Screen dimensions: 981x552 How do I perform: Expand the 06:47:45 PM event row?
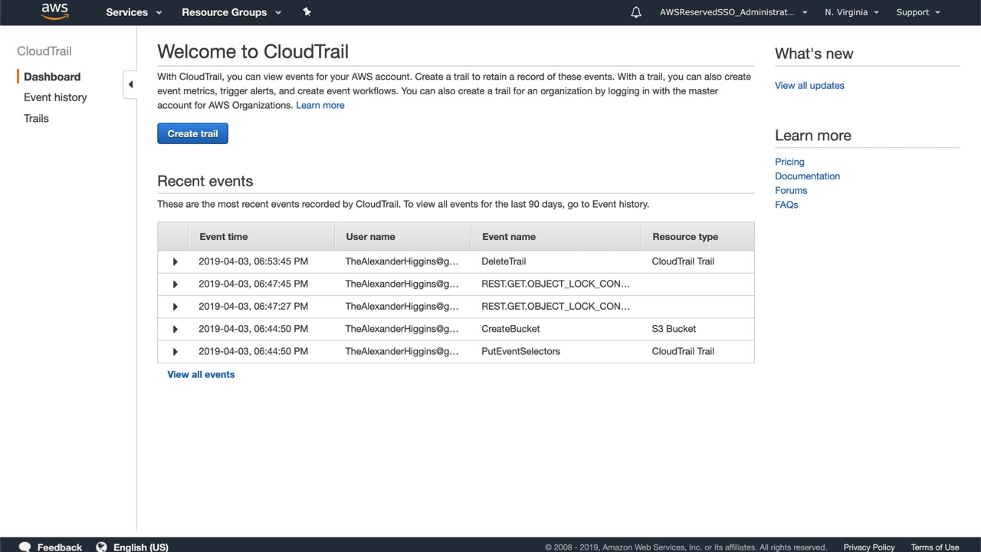(175, 284)
